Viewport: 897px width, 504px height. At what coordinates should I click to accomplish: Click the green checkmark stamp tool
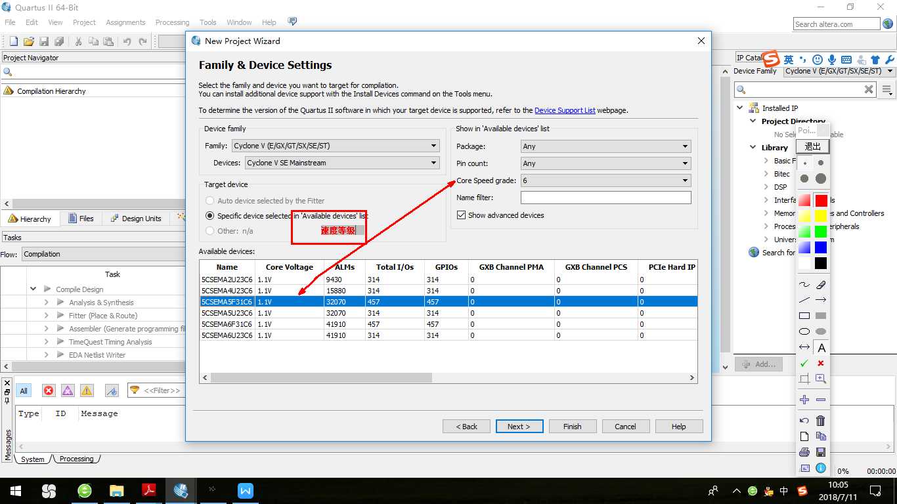click(x=804, y=363)
